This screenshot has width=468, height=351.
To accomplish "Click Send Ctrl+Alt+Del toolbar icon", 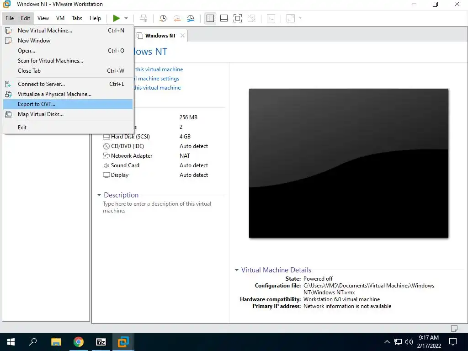I will coord(144,18).
